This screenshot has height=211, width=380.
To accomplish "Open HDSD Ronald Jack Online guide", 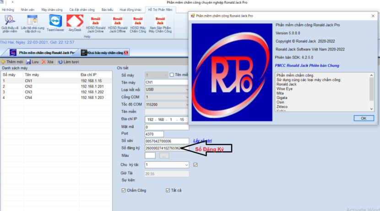I will click(96, 24).
